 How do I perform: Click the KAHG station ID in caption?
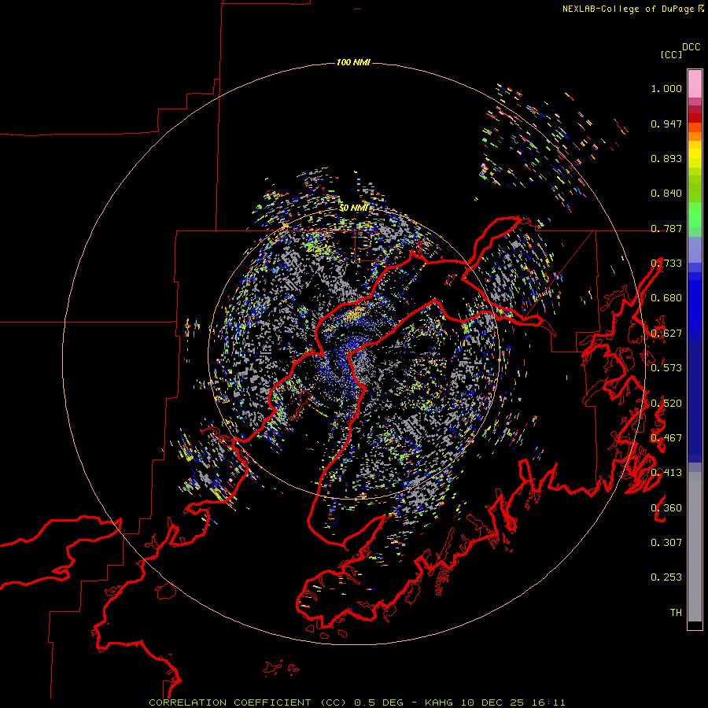click(x=439, y=702)
